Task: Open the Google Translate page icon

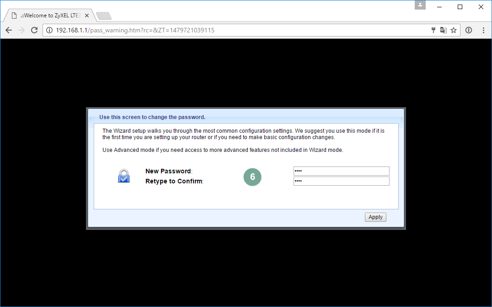Action: [x=443, y=30]
